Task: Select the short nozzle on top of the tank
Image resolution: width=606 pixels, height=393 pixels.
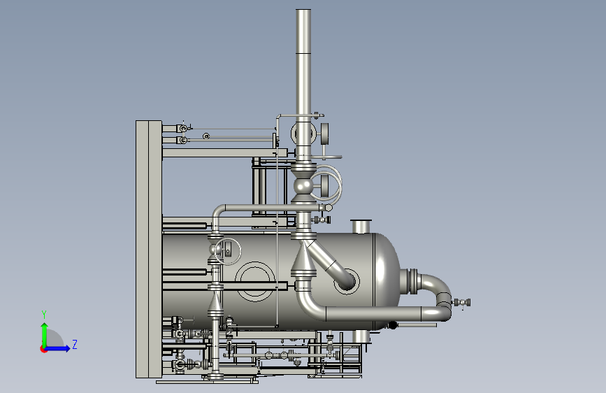Action: point(361,227)
